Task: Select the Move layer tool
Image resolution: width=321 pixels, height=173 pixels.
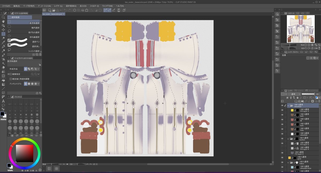Action: click(3, 30)
